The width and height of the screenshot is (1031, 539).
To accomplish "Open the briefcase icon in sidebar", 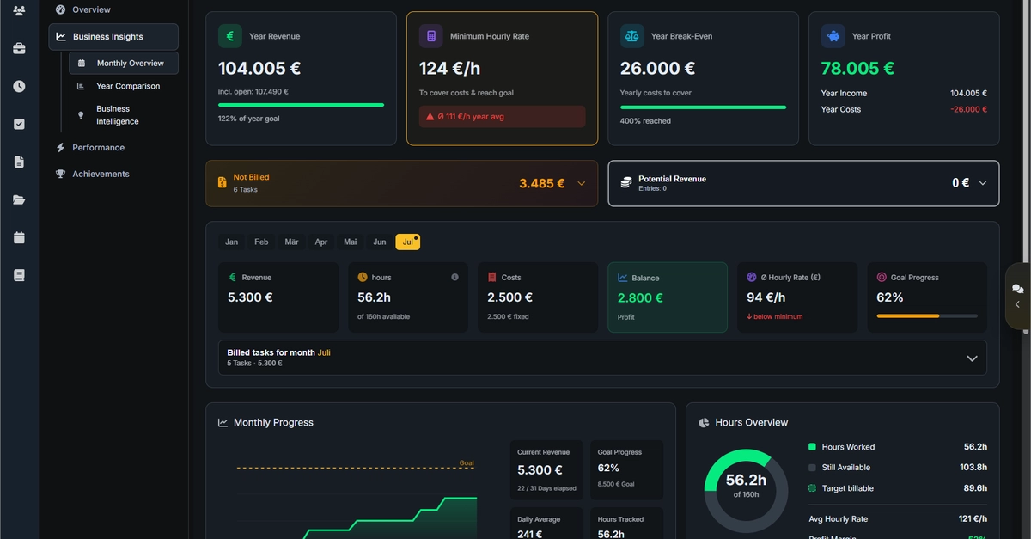I will (x=19, y=48).
